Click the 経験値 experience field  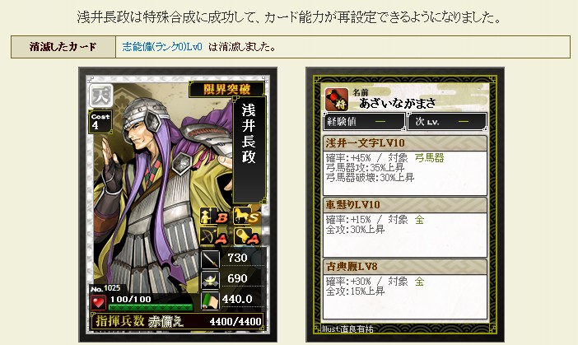(x=364, y=122)
